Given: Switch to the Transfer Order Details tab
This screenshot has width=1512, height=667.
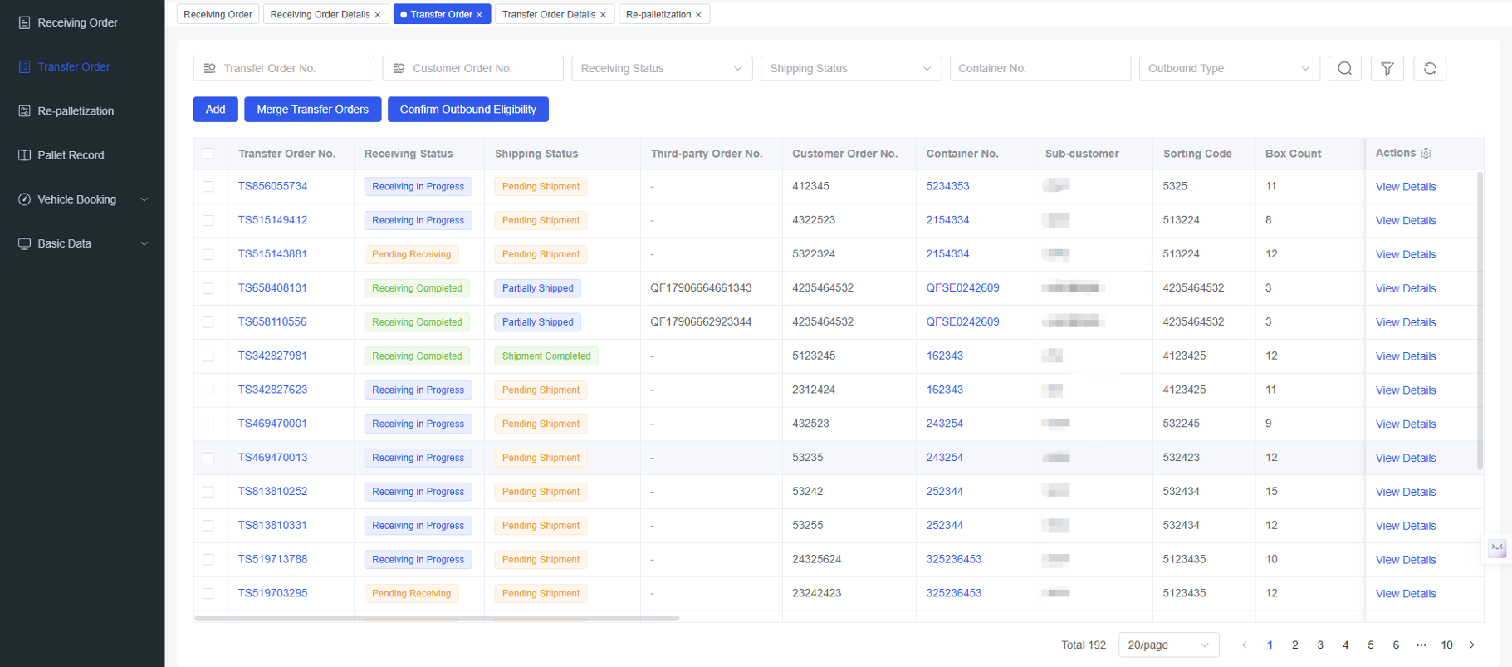Looking at the screenshot, I should click(x=549, y=15).
